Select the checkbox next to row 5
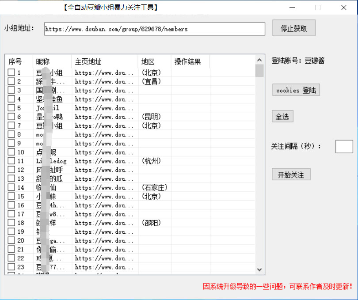This screenshot has height=300, width=358. pyautogui.click(x=11, y=108)
